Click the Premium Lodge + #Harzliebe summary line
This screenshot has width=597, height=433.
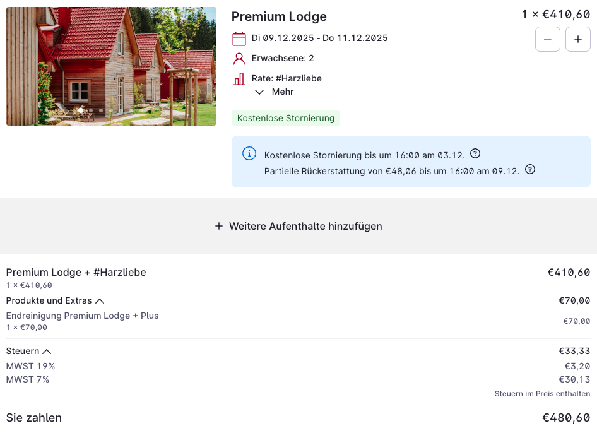(x=76, y=273)
